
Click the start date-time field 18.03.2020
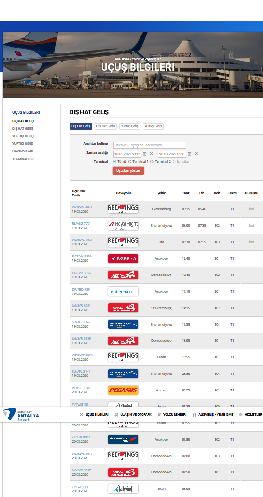127,154
